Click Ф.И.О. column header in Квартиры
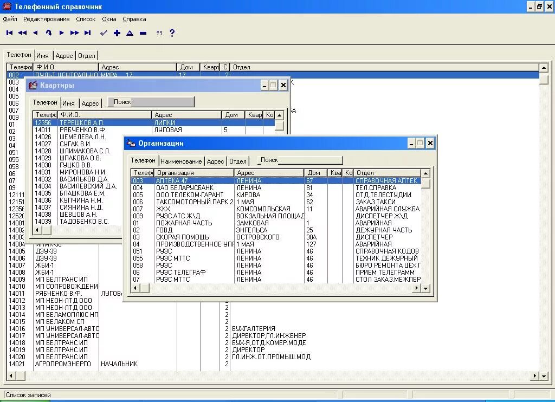 click(105, 115)
